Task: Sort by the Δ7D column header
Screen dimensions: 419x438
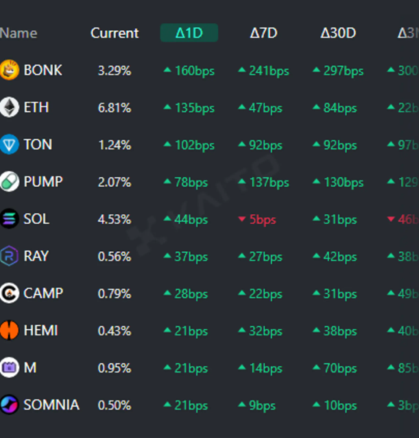Action: point(263,33)
